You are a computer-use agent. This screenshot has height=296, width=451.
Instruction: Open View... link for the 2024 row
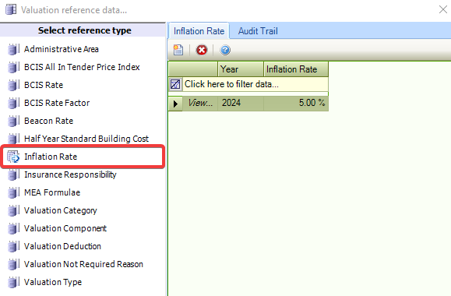coord(200,103)
